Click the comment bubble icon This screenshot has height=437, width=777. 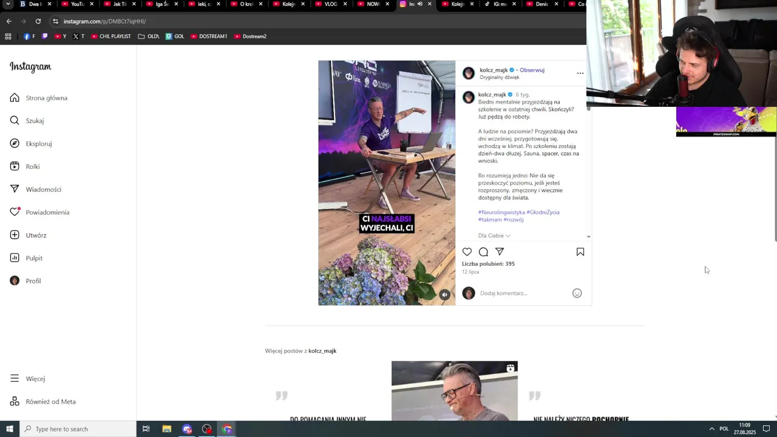[483, 252]
